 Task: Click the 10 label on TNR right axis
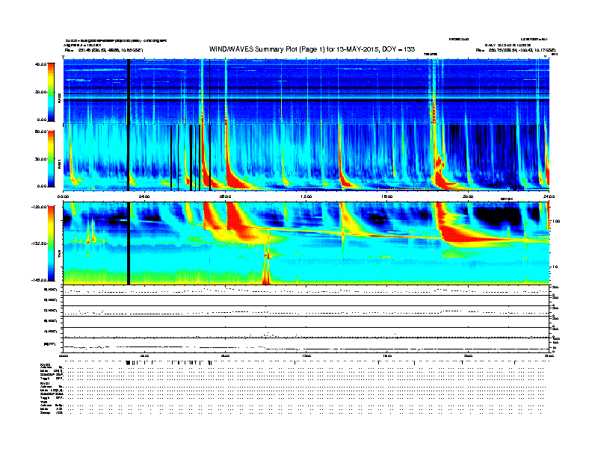pos(555,267)
